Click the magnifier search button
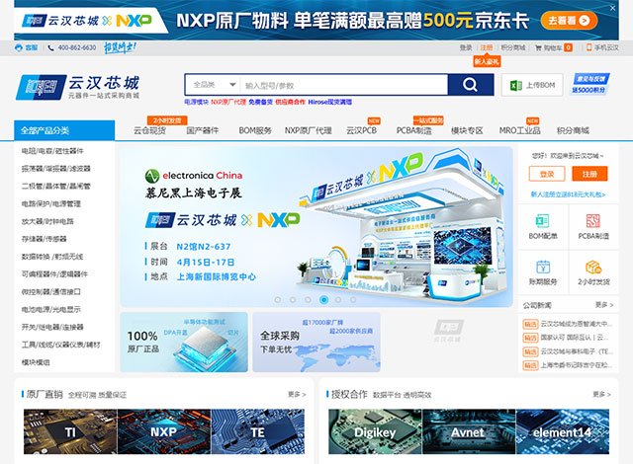Viewport: 633px width, 464px height. point(471,85)
